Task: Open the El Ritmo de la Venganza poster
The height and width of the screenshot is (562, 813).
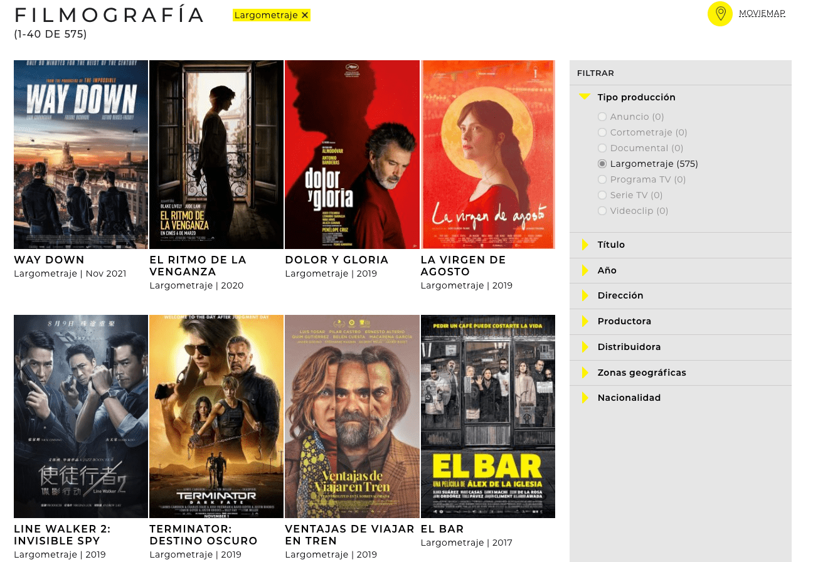Action: 216,154
